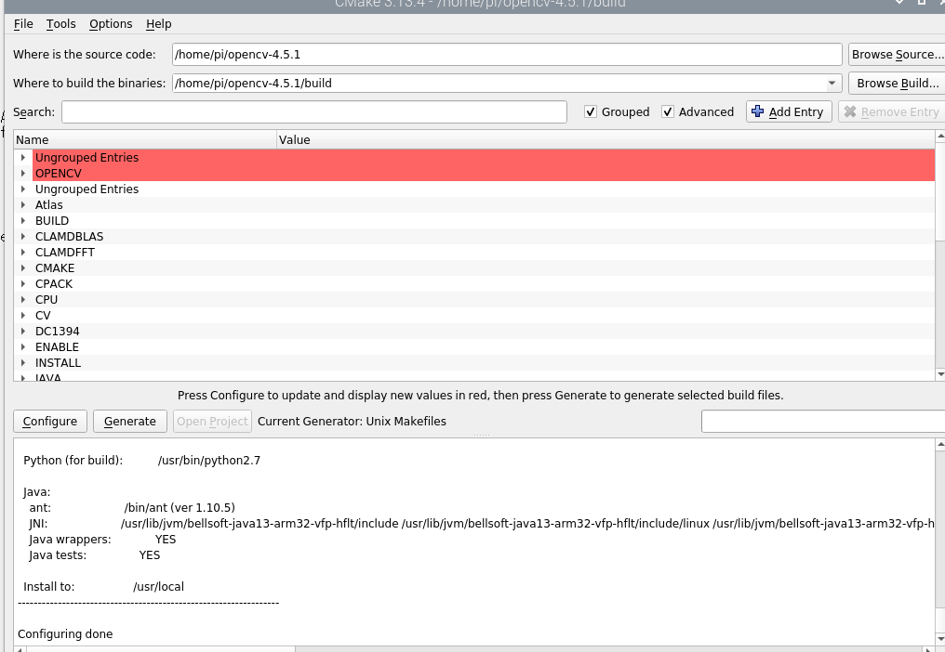Expand the CLAMDBLAS group
This screenshot has width=945, height=652.
[23, 236]
